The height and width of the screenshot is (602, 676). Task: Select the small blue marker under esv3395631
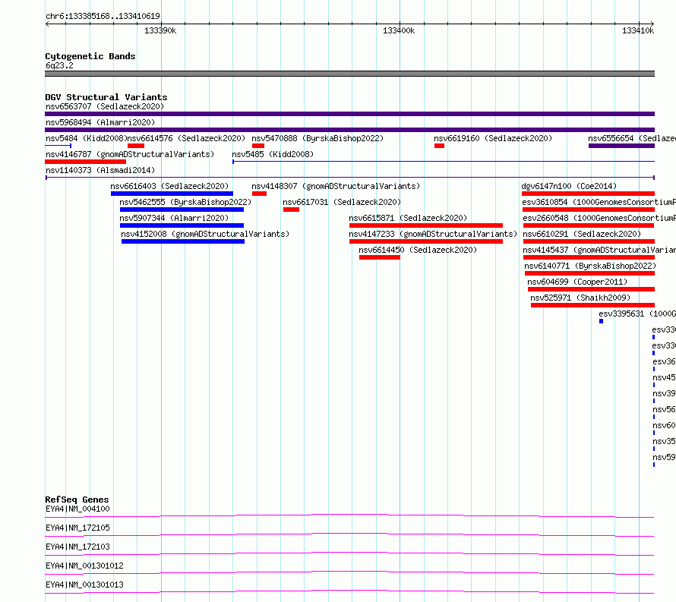click(x=601, y=321)
